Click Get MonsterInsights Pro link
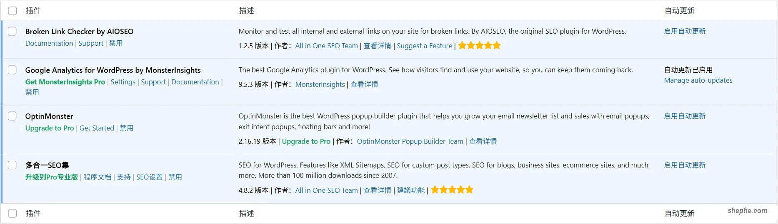 [65, 82]
